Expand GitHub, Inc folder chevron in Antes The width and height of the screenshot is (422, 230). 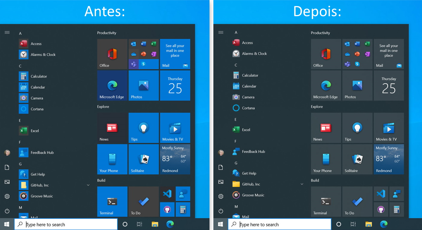(88, 185)
